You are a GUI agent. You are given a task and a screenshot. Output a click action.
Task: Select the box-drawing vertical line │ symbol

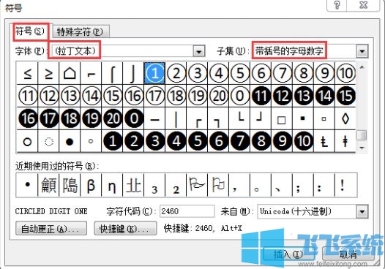click(176, 118)
